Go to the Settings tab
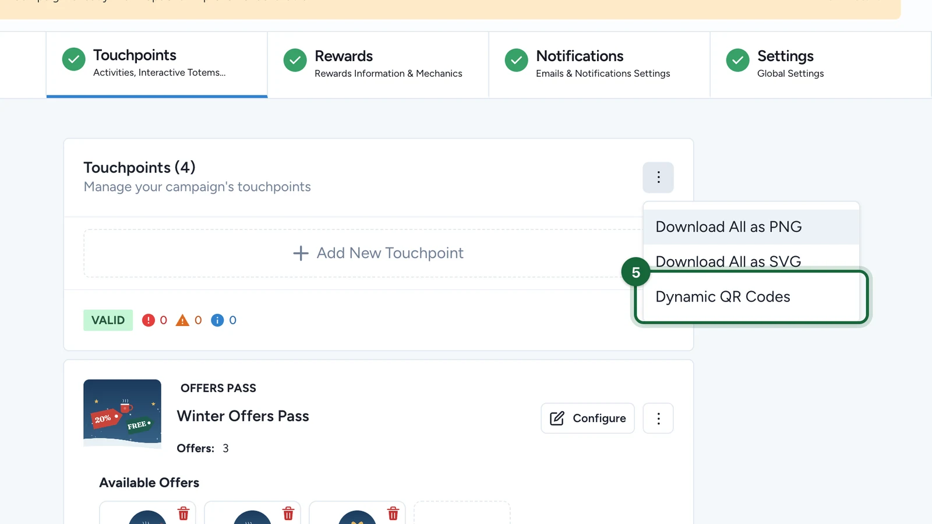 pyautogui.click(x=821, y=64)
